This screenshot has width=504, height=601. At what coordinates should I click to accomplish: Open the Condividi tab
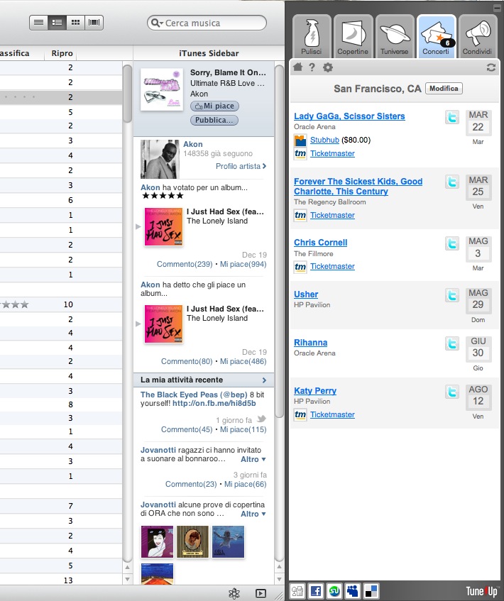click(x=478, y=36)
